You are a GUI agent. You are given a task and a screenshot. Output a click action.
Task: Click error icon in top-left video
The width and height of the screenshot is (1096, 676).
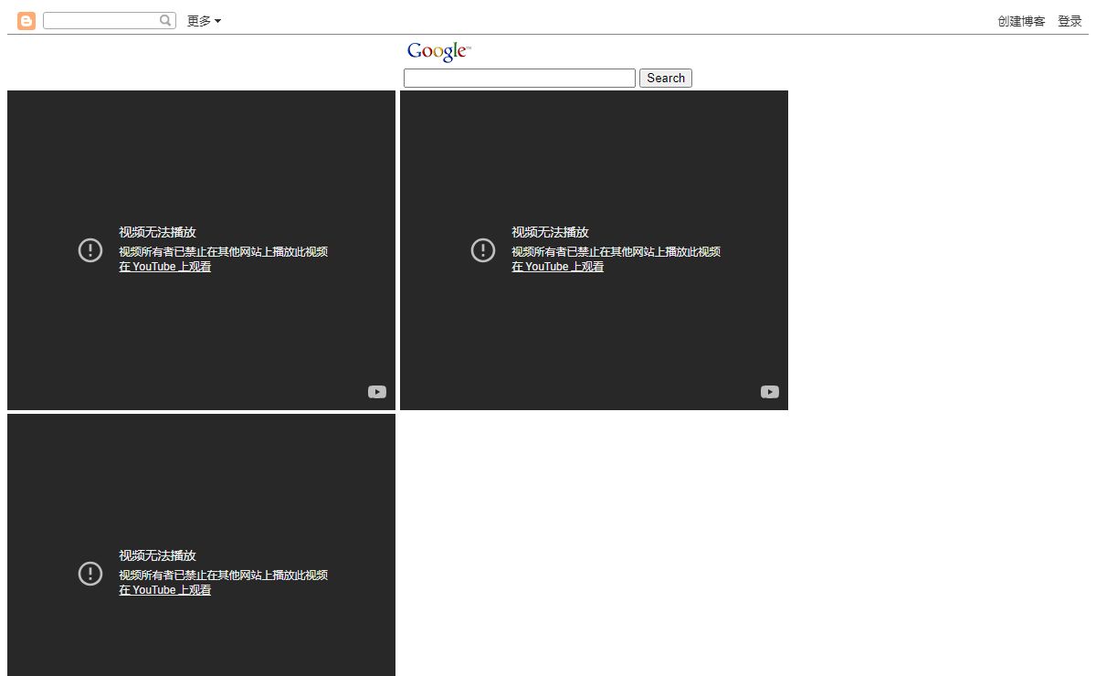(x=90, y=249)
